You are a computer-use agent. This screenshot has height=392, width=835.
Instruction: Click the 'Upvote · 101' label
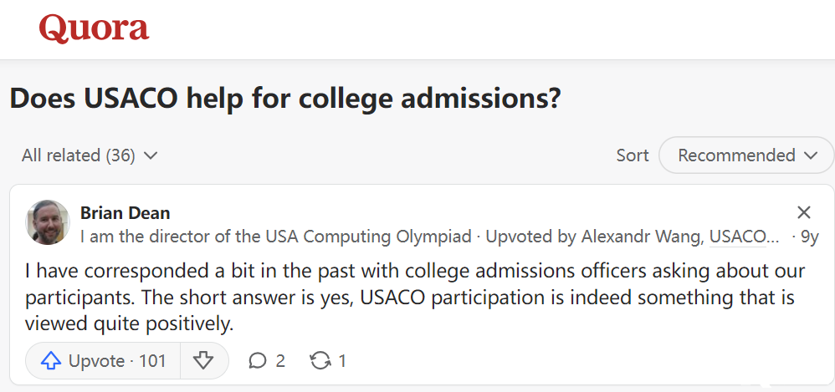click(117, 361)
